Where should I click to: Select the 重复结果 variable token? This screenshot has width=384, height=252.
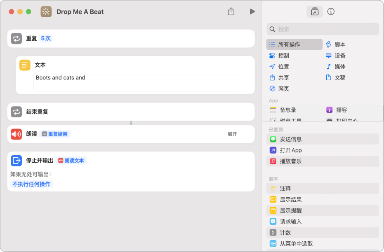(55, 134)
